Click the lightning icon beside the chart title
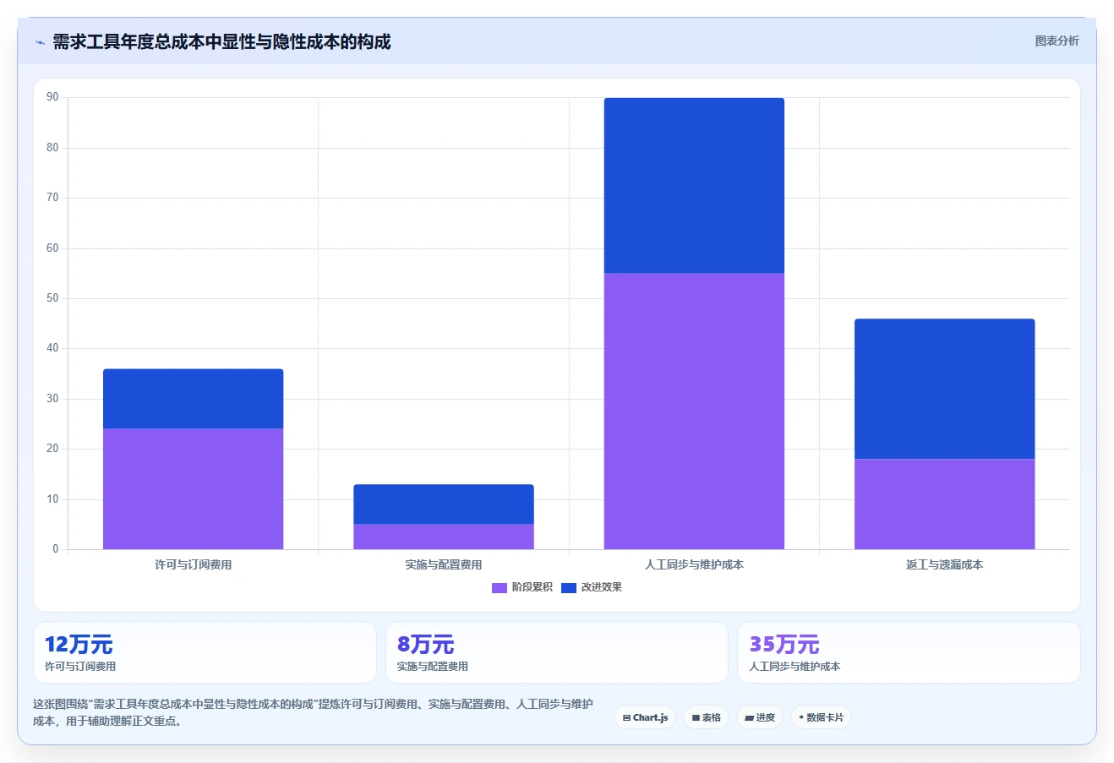This screenshot has width=1114, height=763. coord(40,42)
